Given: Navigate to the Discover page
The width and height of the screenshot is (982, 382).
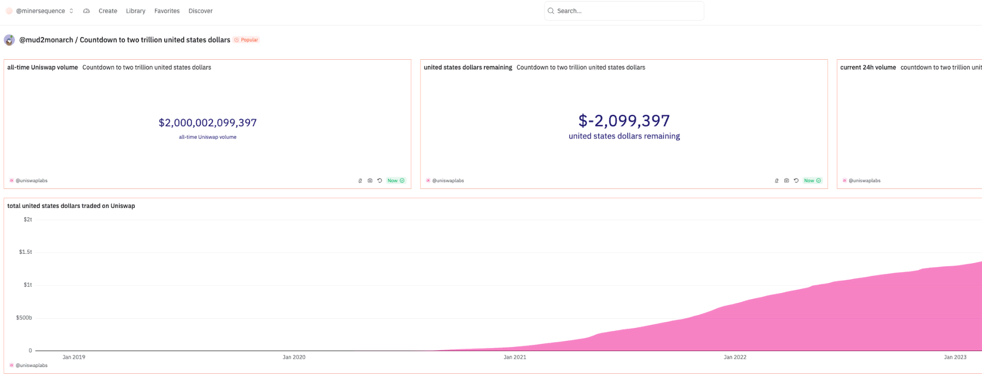Looking at the screenshot, I should click(200, 11).
